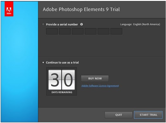Screen dimensions: 166x123
Task: Click the third serial number field
Action: [78, 31]
